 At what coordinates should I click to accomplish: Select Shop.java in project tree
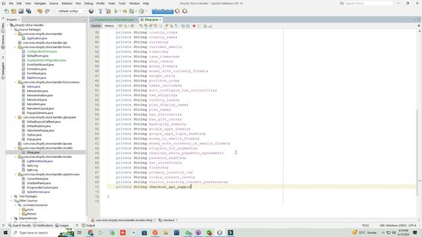(33, 153)
